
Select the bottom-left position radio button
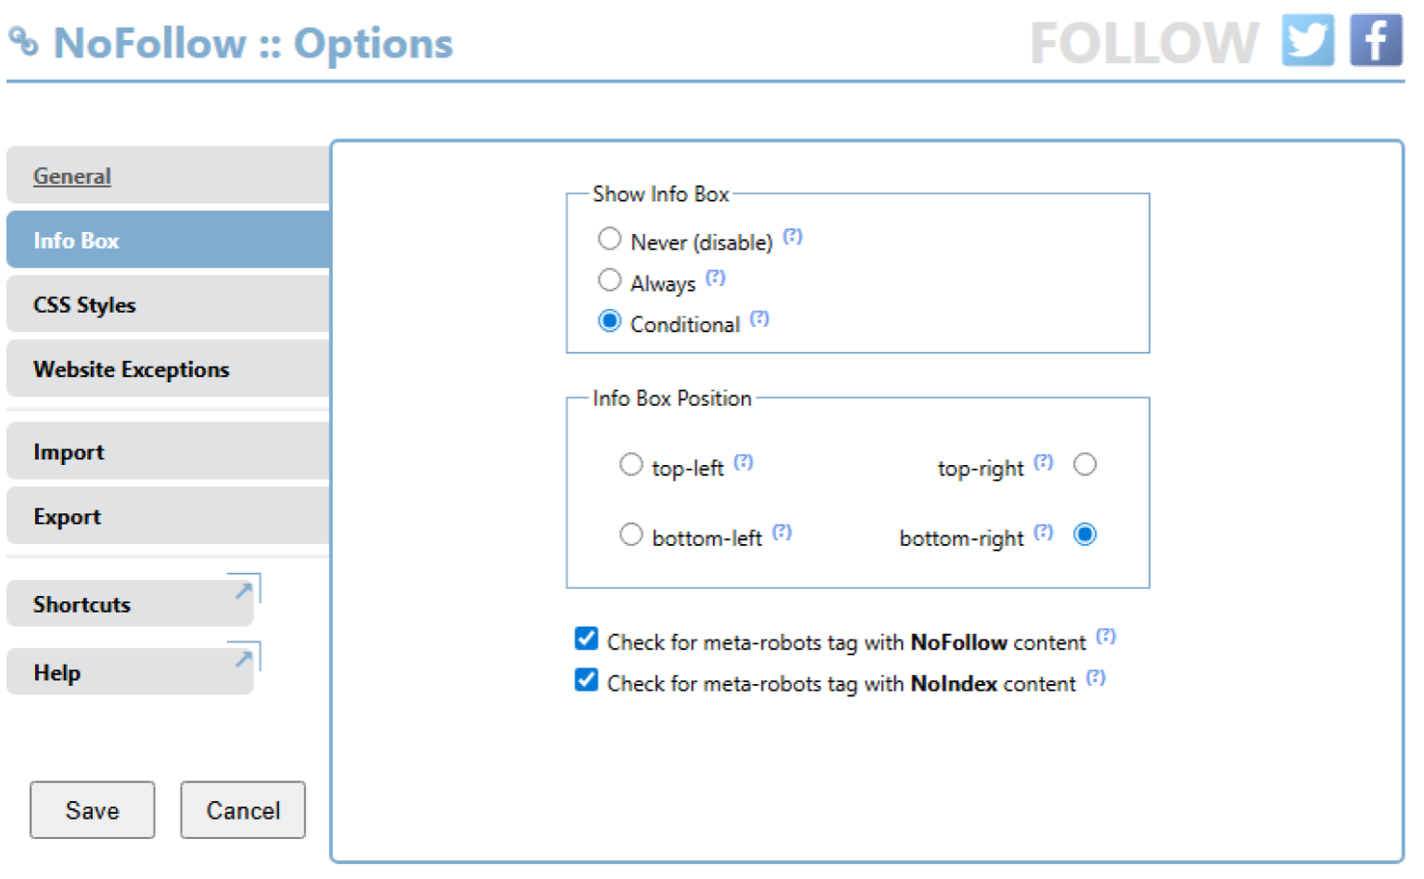coord(631,534)
